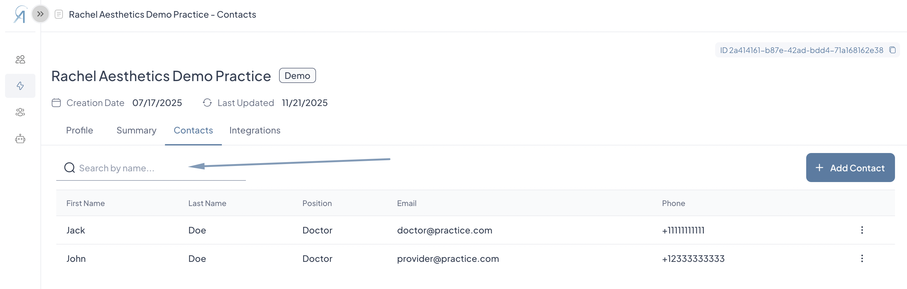Viewport: 907px width, 289px height.
Task: Select the lightning bolt sidebar icon
Action: 20,86
